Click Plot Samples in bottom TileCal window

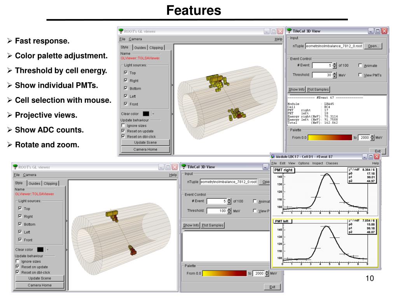(213, 225)
